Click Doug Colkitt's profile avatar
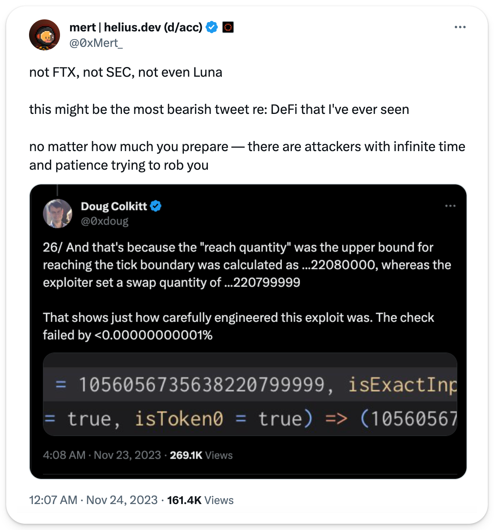The height and width of the screenshot is (530, 494). point(57,213)
